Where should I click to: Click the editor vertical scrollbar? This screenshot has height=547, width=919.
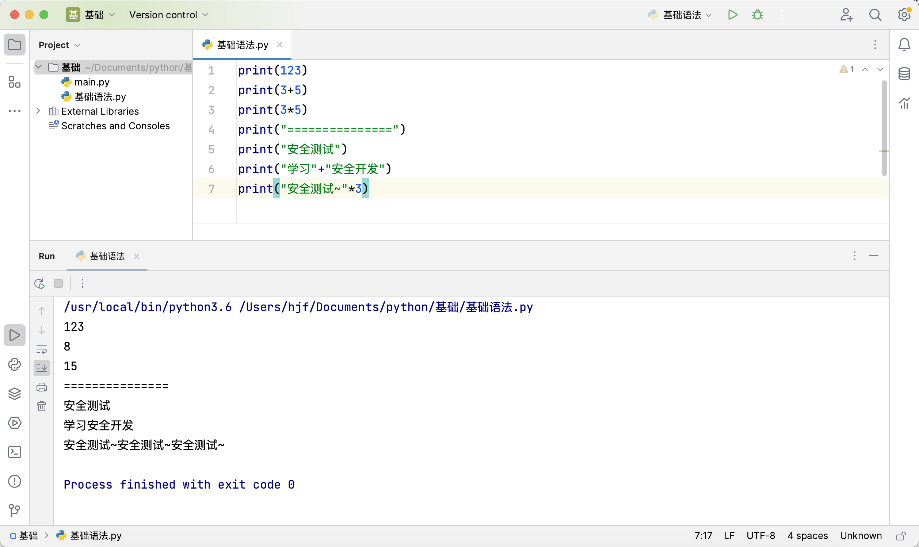884,128
